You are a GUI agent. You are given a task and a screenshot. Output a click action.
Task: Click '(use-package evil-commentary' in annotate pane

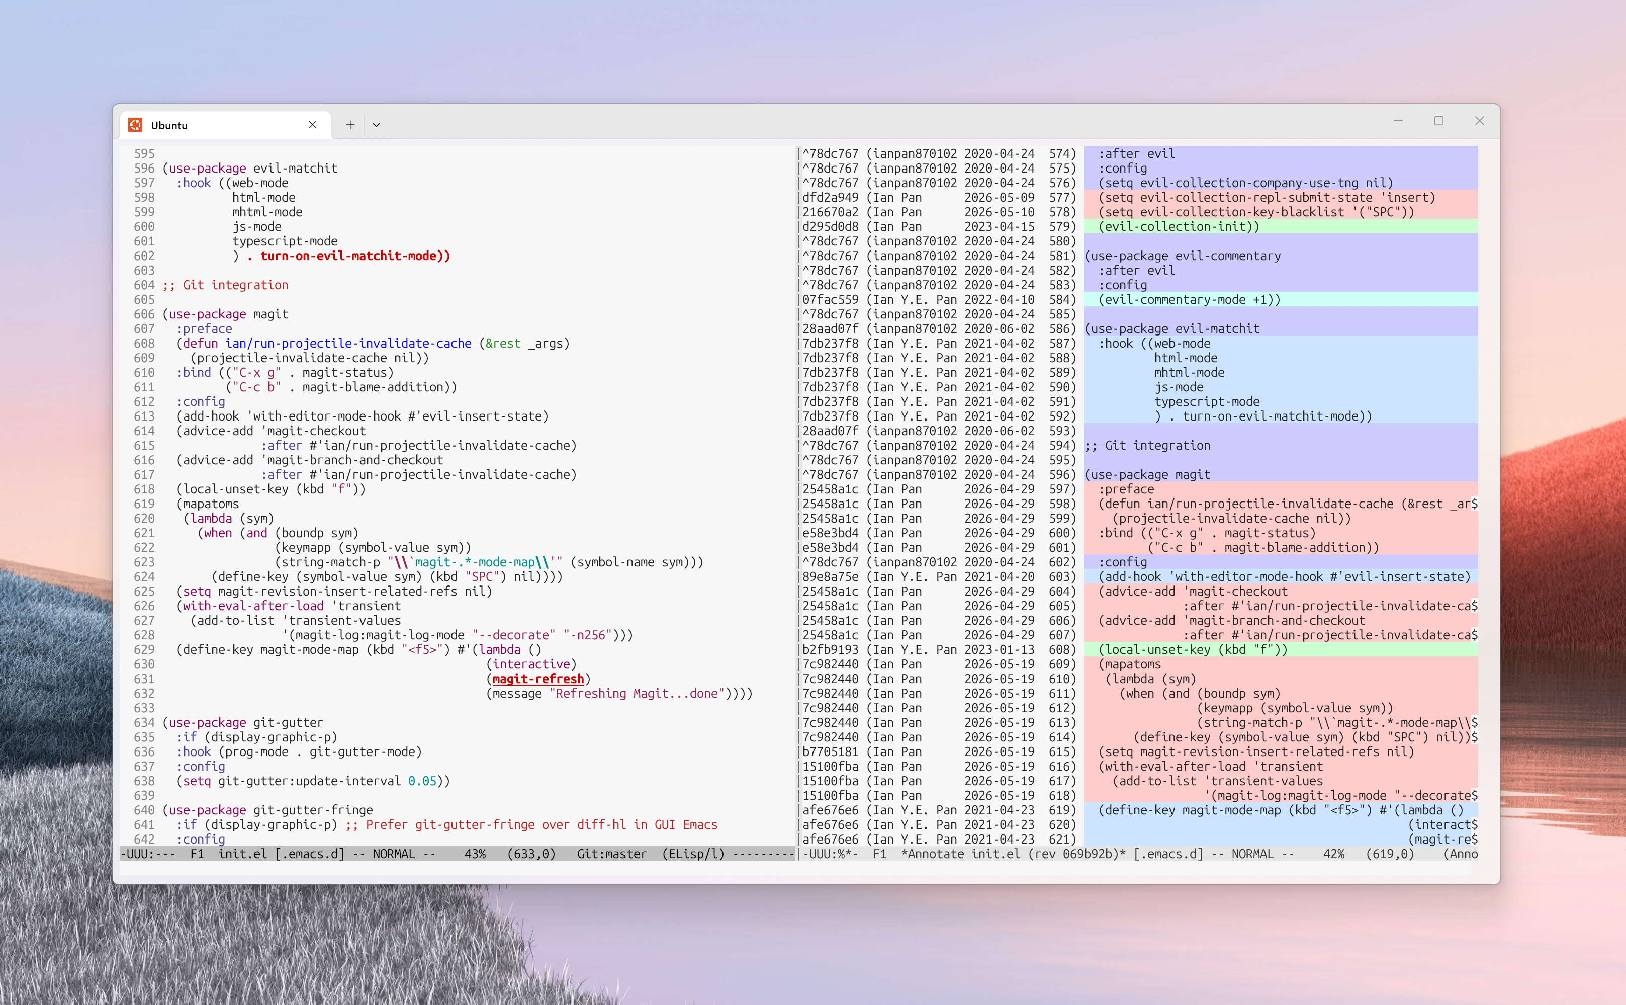[x=1183, y=257]
